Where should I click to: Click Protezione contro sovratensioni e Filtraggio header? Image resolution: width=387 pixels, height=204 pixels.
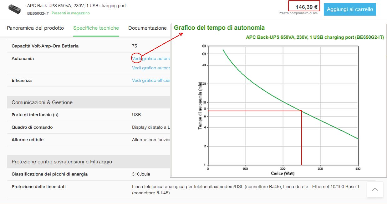(x=62, y=162)
